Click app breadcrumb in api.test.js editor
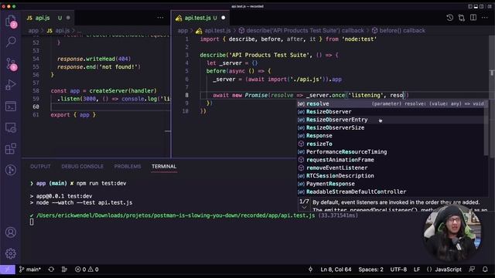 tap(183, 31)
